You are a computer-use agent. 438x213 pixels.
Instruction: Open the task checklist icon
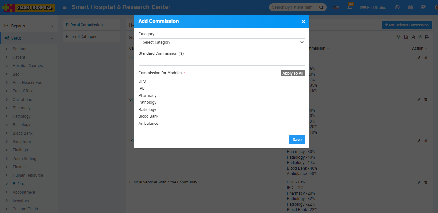(423, 7)
